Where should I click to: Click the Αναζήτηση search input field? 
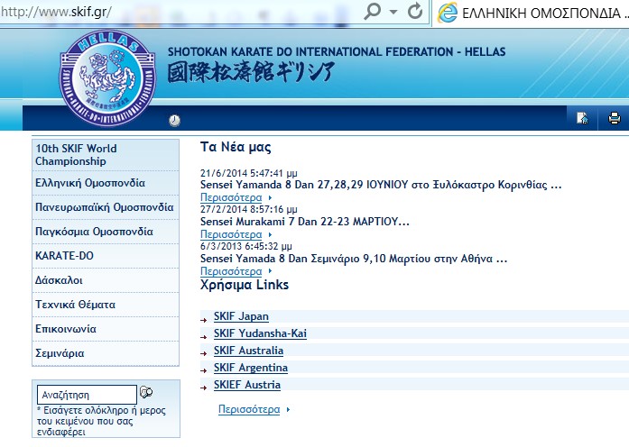[x=87, y=395]
